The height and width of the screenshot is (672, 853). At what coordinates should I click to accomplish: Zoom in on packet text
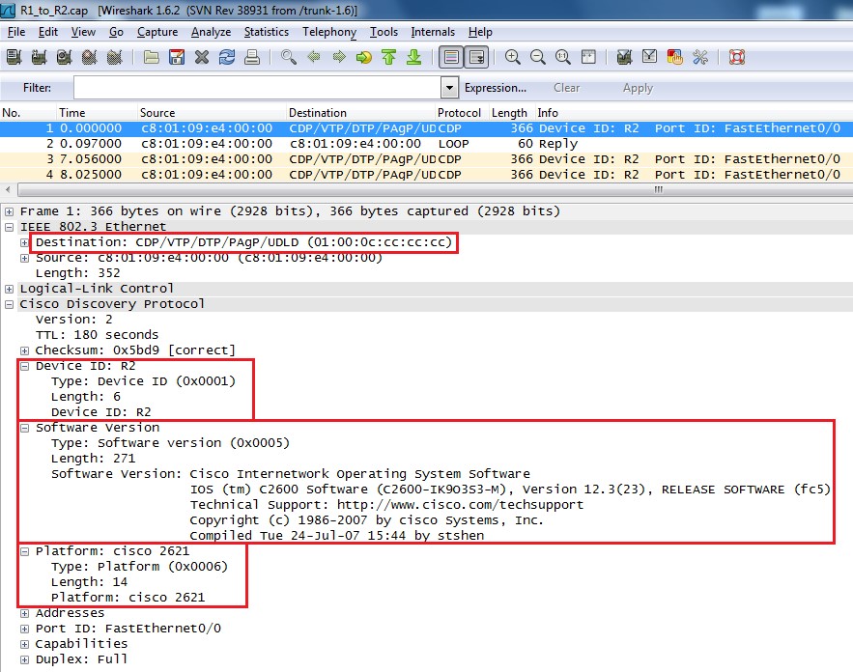[x=512, y=57]
